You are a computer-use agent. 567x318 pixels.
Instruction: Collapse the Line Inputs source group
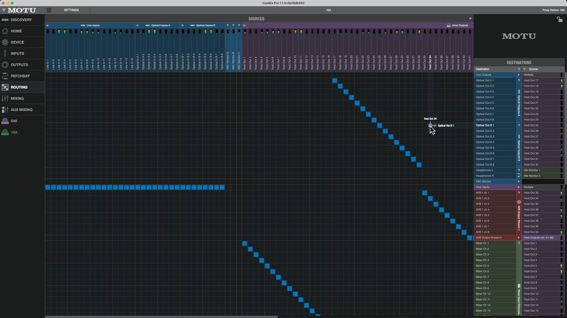(x=47, y=25)
